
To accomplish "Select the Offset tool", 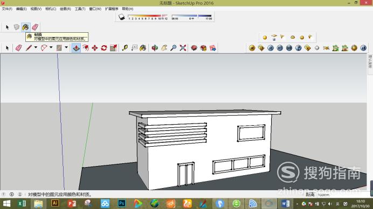I will pyautogui.click(x=85, y=48).
